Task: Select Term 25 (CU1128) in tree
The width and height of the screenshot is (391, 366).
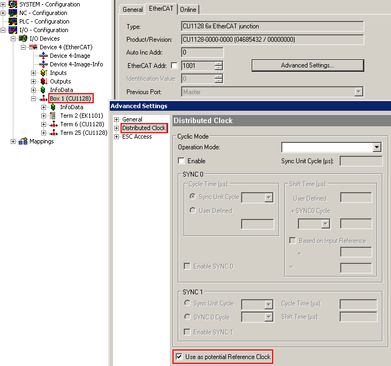Action: (x=84, y=133)
